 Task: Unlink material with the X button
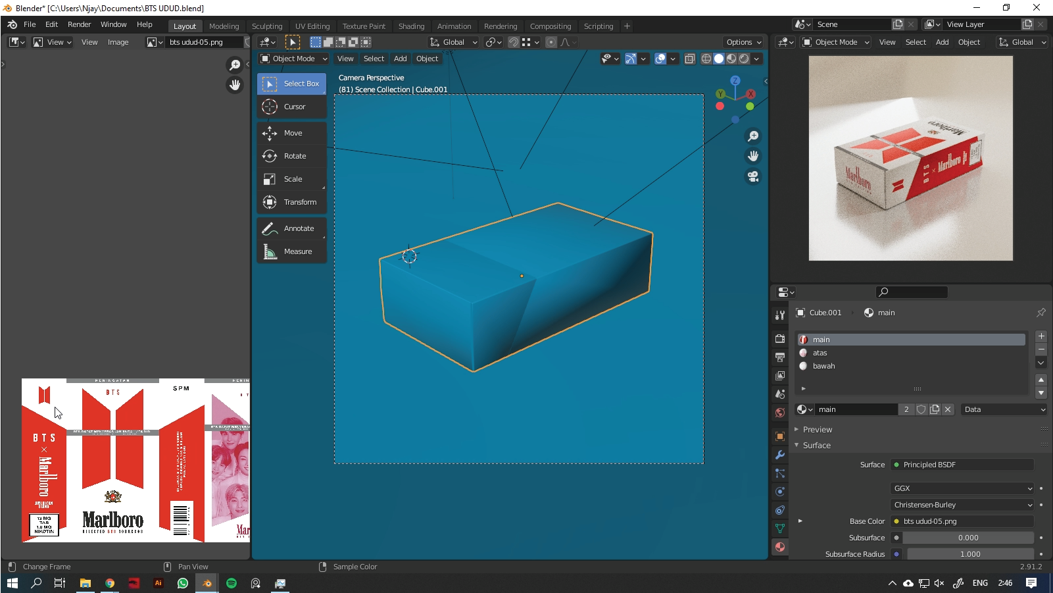coord(948,409)
